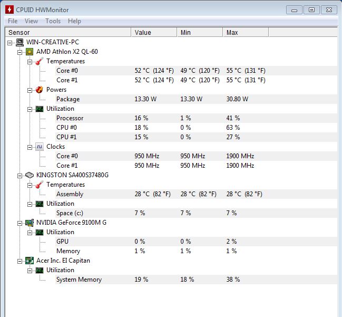Select the Core #0 clock row
Image resolution: width=342 pixels, height=317 pixels.
coord(196,156)
